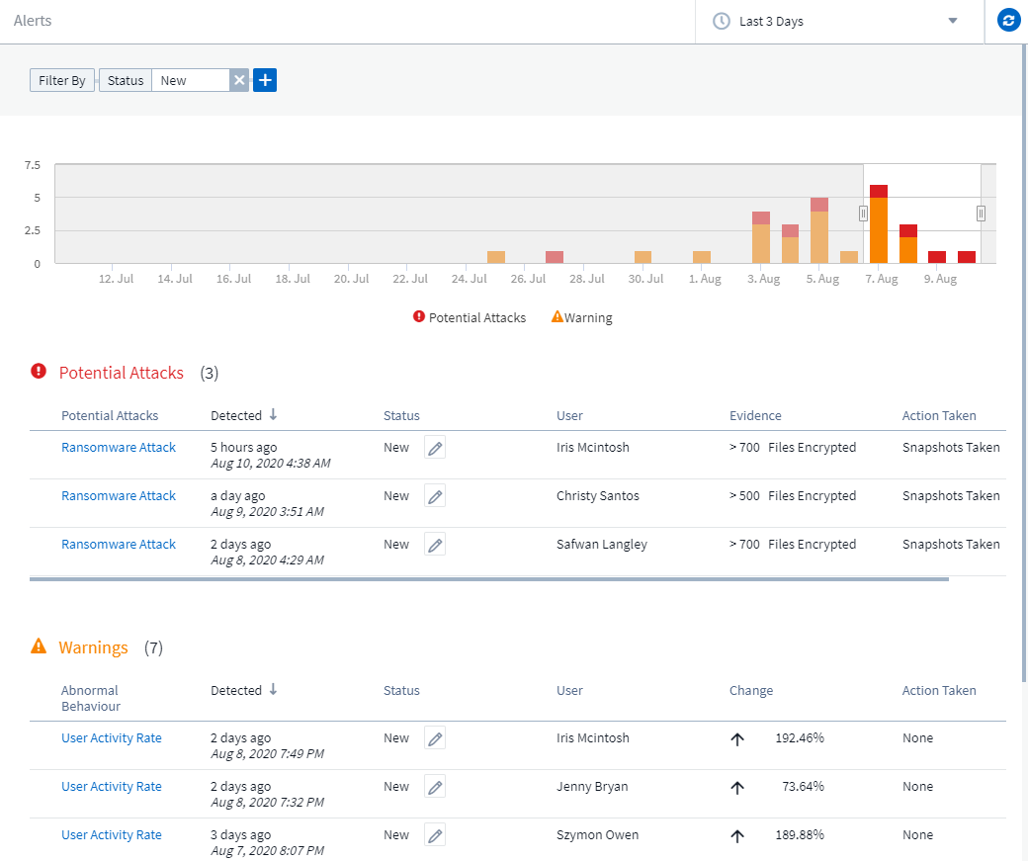Open the Last 3 Days time range dropdown

coord(839,21)
